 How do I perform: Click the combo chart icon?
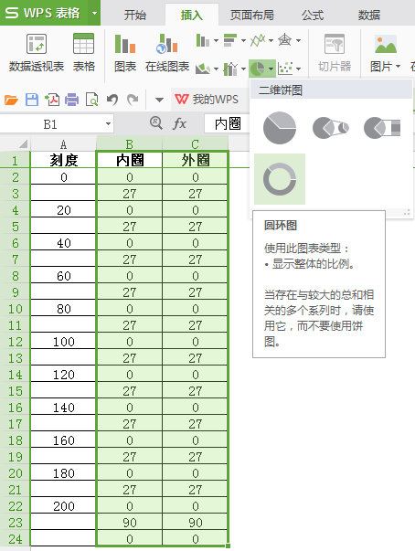coord(230,69)
